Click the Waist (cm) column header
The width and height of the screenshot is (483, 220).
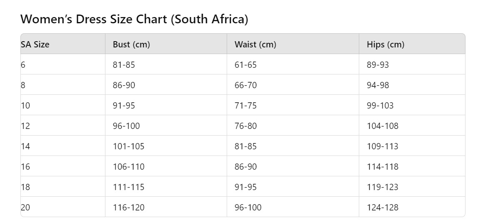[x=255, y=44]
